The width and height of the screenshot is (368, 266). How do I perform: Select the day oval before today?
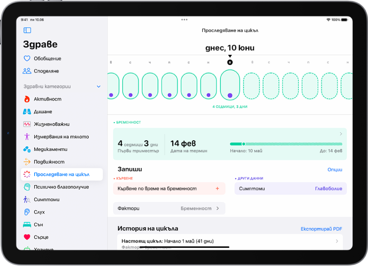pyautogui.click(x=209, y=86)
